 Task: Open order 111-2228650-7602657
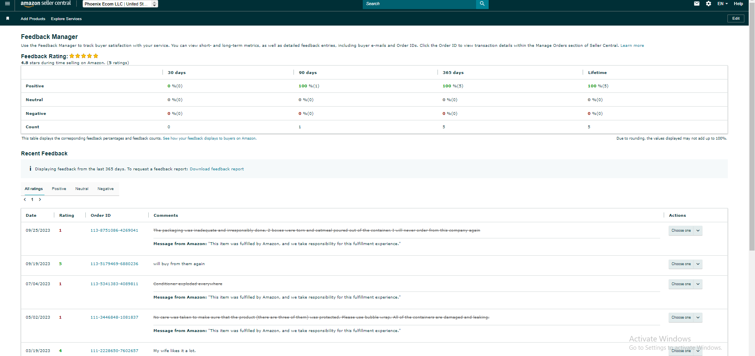click(114, 351)
